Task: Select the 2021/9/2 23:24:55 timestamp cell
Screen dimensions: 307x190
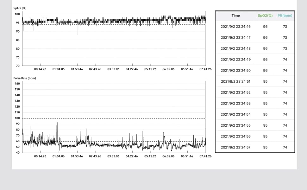Action: 235,125
